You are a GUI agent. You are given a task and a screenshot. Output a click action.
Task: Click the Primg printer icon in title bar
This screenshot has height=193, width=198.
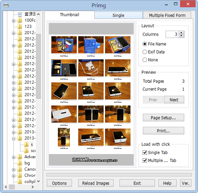pos(6,6)
